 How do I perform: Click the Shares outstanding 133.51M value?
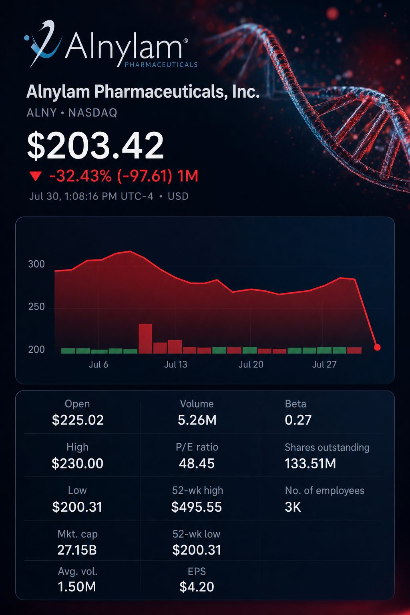(x=310, y=464)
